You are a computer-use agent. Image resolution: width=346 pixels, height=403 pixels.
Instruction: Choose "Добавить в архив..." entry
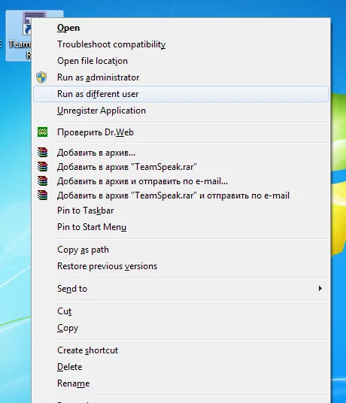181,153
